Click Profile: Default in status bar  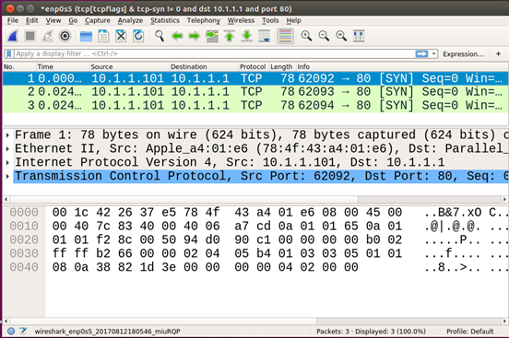[x=470, y=332]
